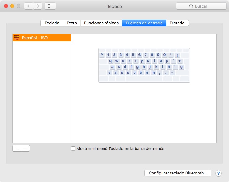This screenshot has height=182, width=229.
Task: Select the Fuentes de entrada tab
Action: pos(144,23)
